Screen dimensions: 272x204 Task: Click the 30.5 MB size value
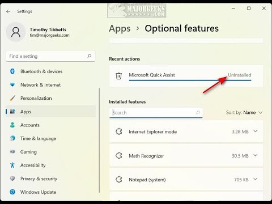click(x=240, y=156)
